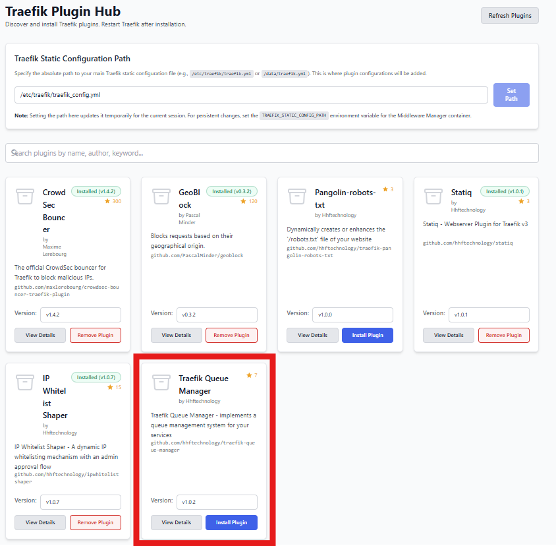The height and width of the screenshot is (546, 556).
Task: Click the star rating on CrowdSec Bouncer
Action: (113, 201)
